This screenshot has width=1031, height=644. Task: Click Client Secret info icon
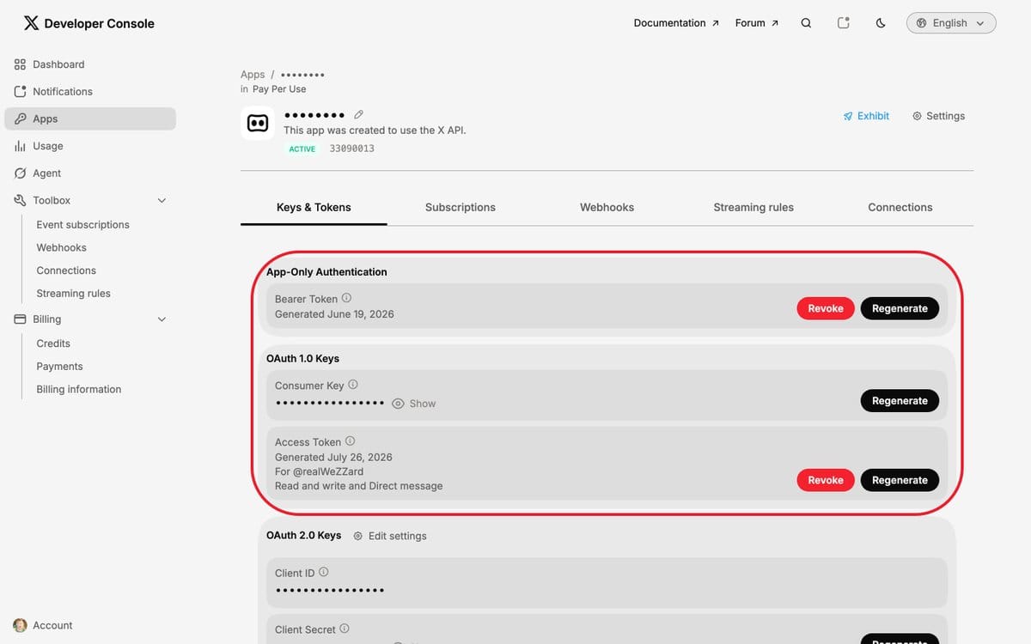pyautogui.click(x=345, y=629)
